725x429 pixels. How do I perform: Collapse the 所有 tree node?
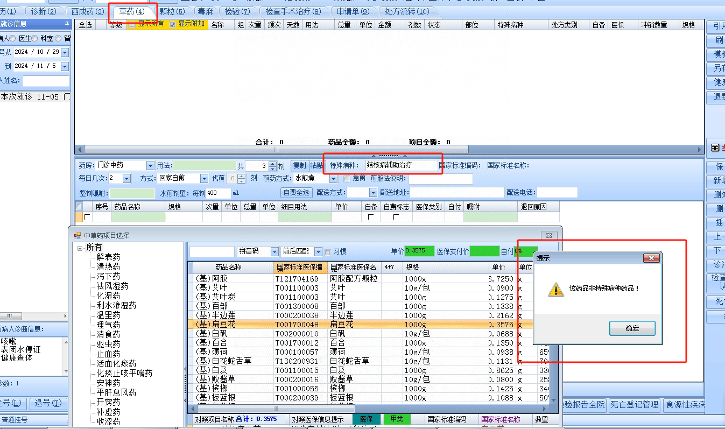[80, 248]
